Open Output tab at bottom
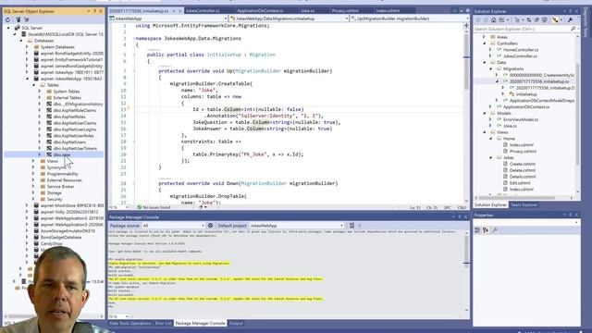The width and height of the screenshot is (592, 333). 236,323
